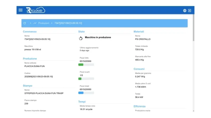Click the text 'Macchina in produzione'
This screenshot has height=118, width=211.
tap(98, 37)
